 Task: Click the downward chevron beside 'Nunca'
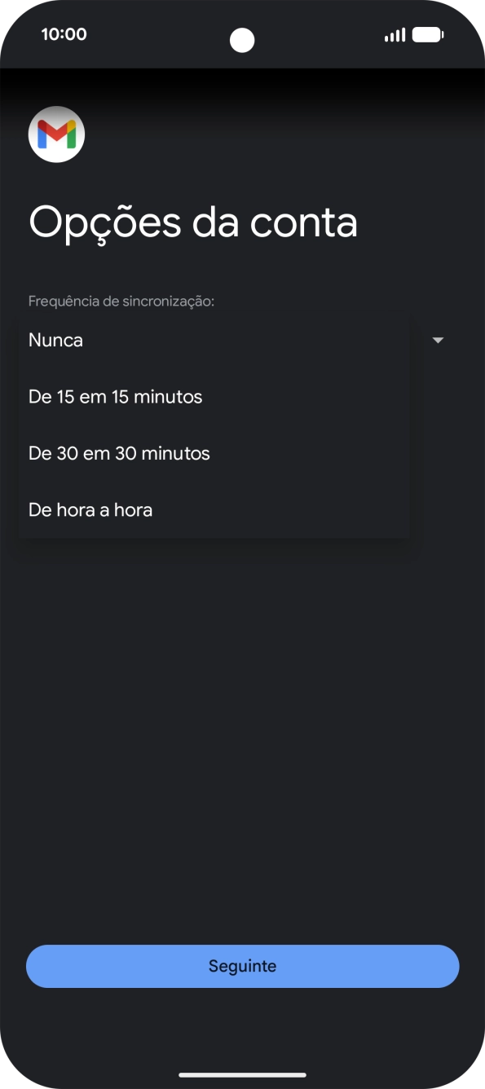pos(439,340)
